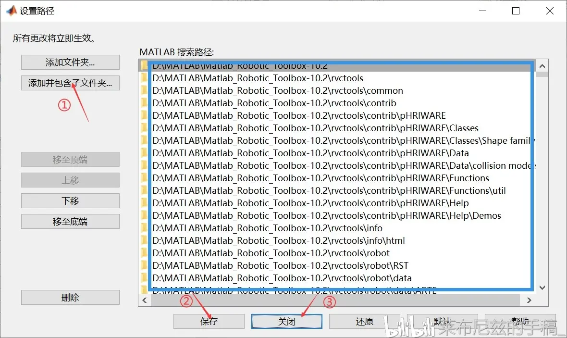
Task: Maximize the 设置路径 window
Action: (516, 11)
